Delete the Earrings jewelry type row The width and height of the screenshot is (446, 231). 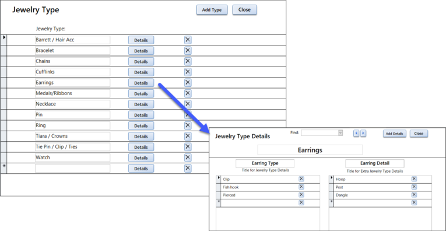pos(188,82)
